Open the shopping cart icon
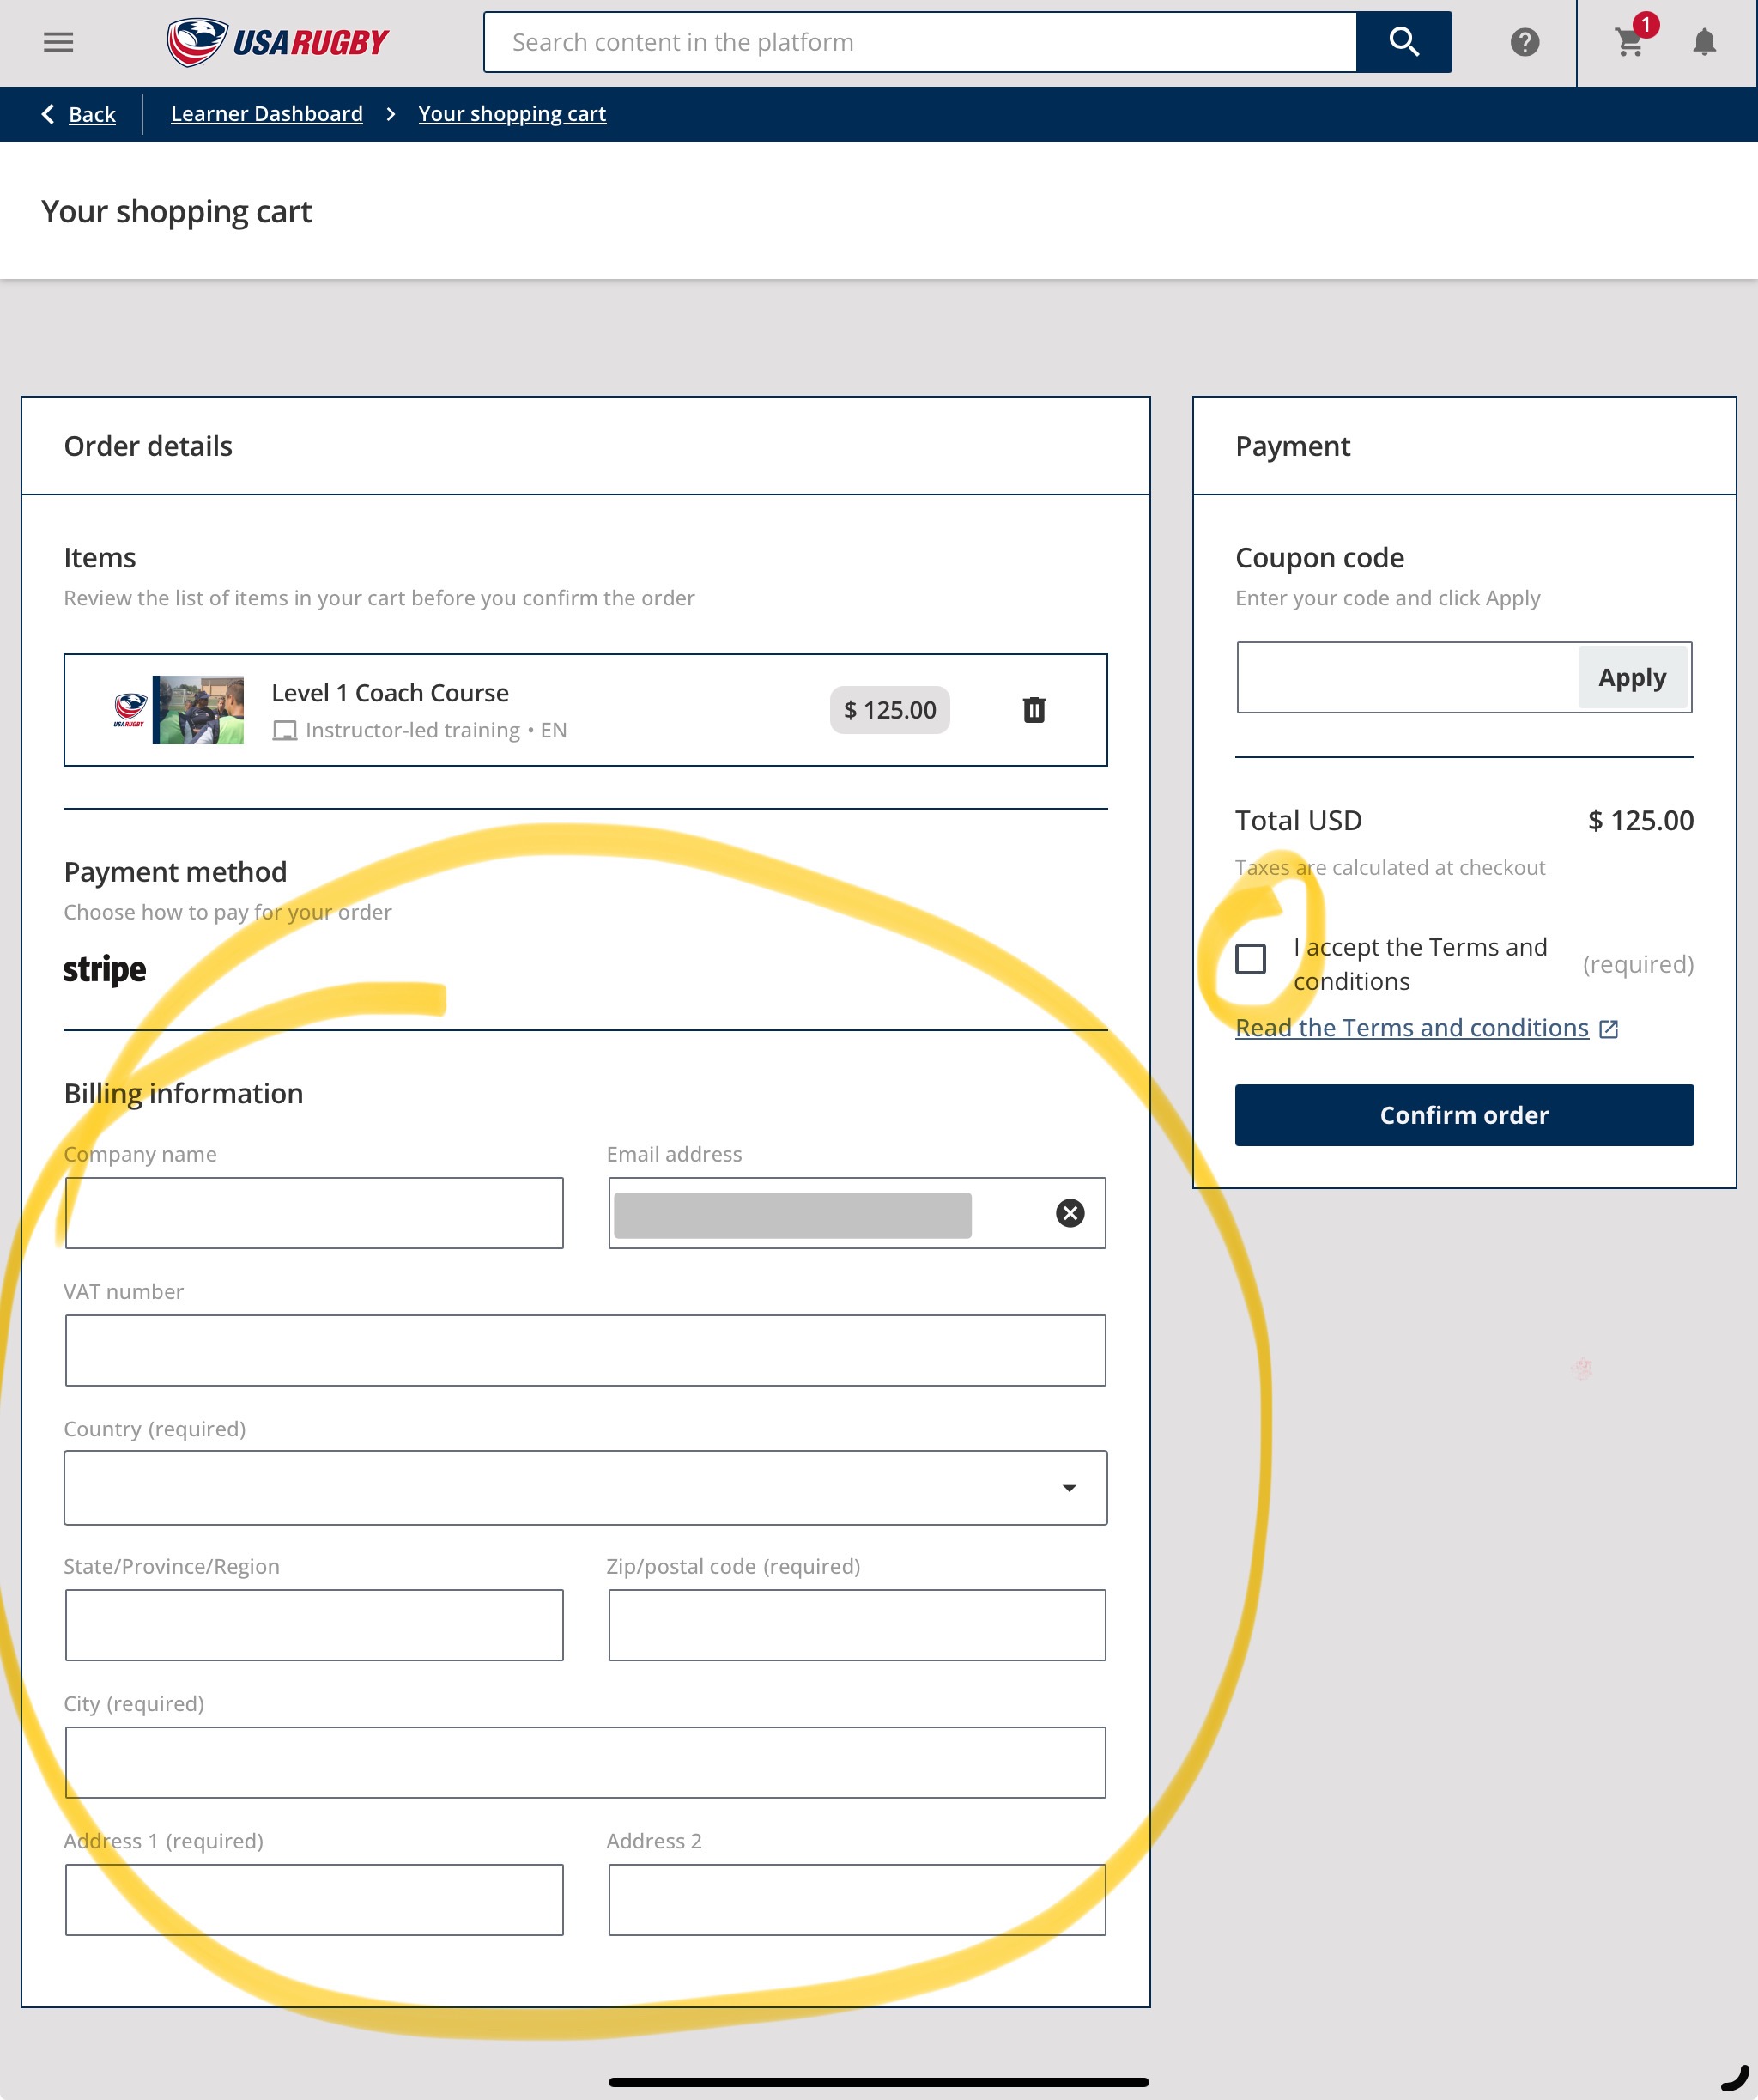This screenshot has width=1758, height=2100. click(x=1629, y=42)
